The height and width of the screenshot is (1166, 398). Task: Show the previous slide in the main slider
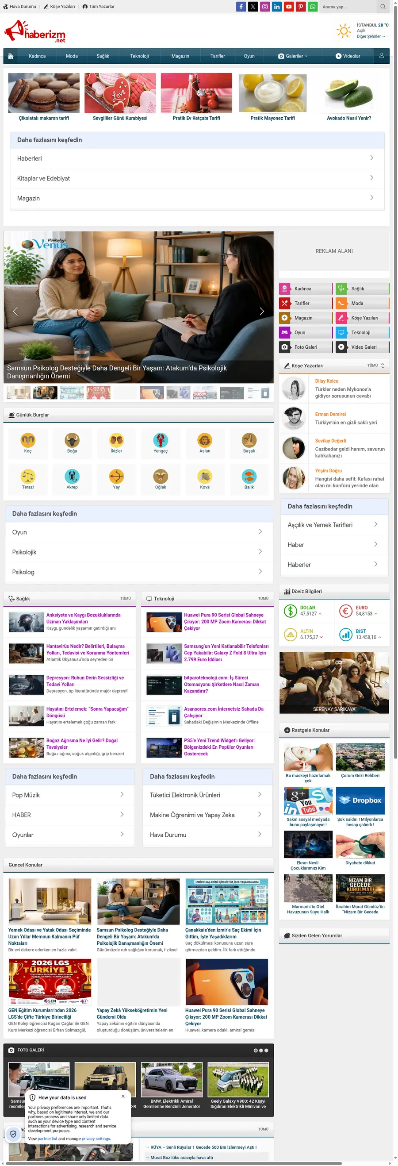click(15, 311)
